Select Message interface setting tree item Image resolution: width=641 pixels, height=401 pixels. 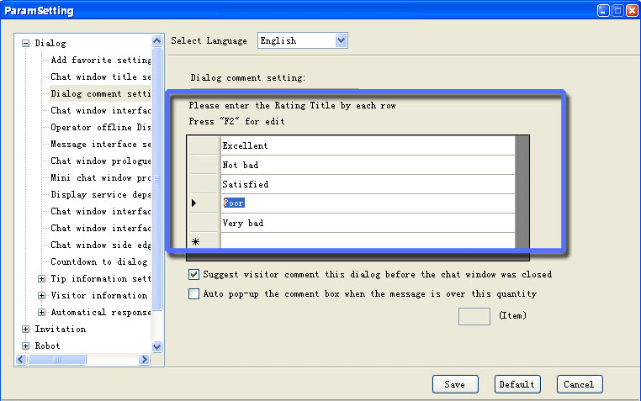point(101,144)
